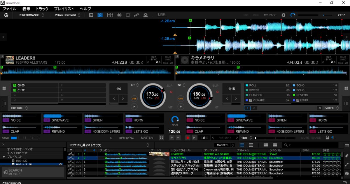350x184 pixels.
Task: Open deck 1 INT mode dropdown
Action: coord(135,85)
